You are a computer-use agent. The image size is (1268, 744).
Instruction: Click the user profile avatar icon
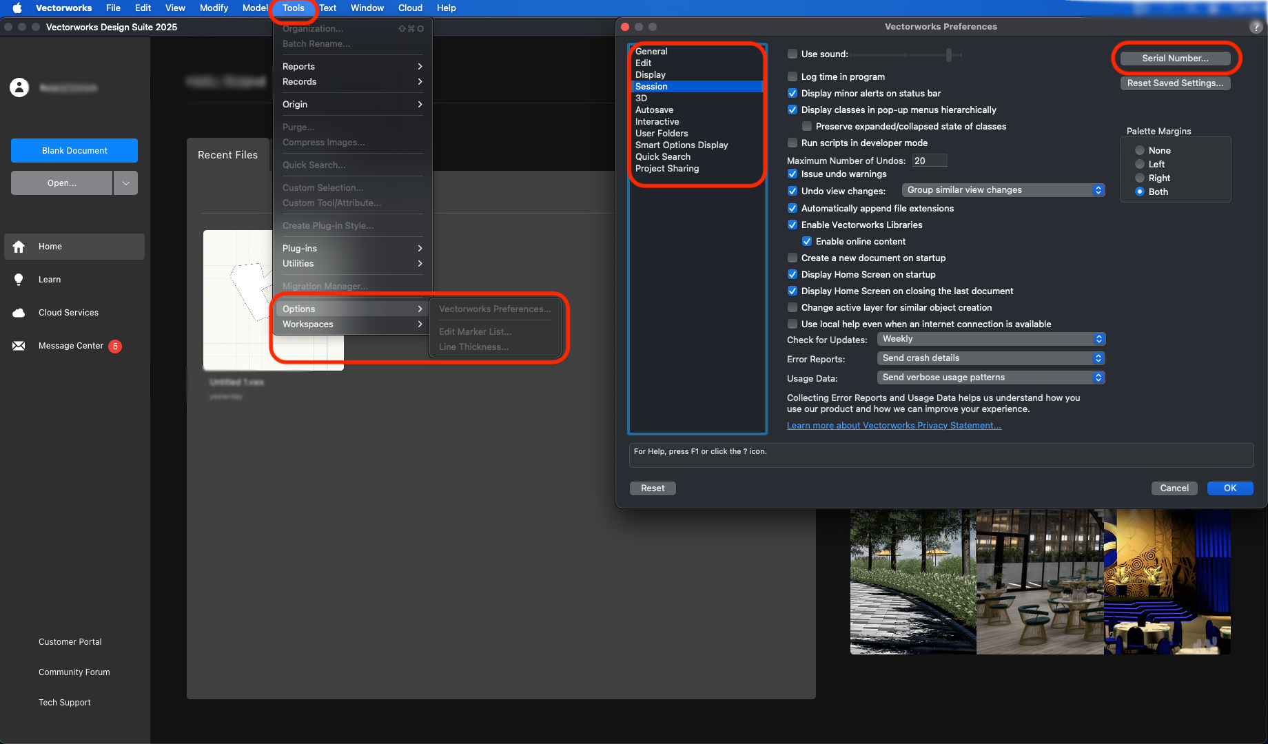pos(19,87)
